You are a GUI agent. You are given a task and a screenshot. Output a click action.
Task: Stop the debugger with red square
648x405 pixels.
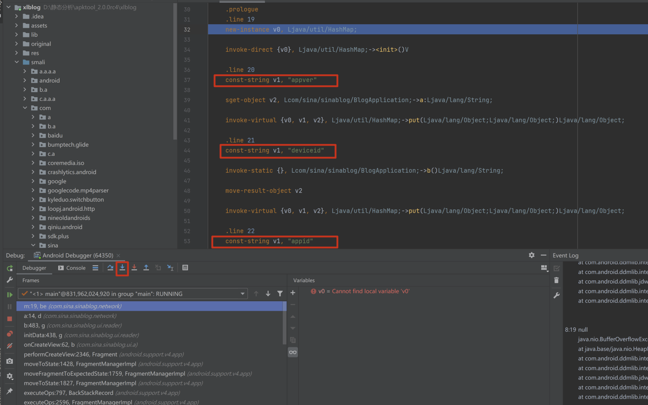click(10, 318)
